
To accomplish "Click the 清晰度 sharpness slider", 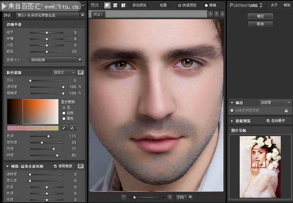I will point(47,175).
